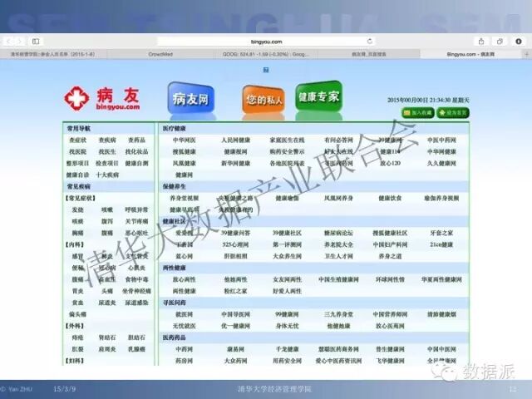
Task: Open 华夏两性健康网 link
Action: (x=441, y=279)
